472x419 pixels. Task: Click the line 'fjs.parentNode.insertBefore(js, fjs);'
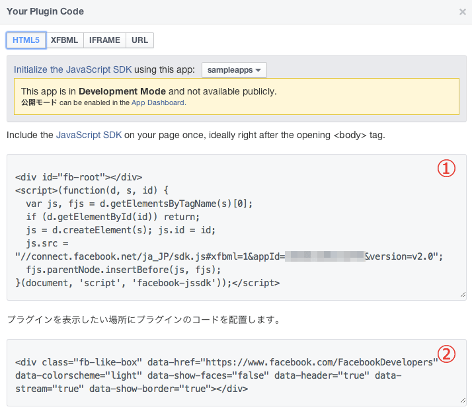(x=124, y=270)
